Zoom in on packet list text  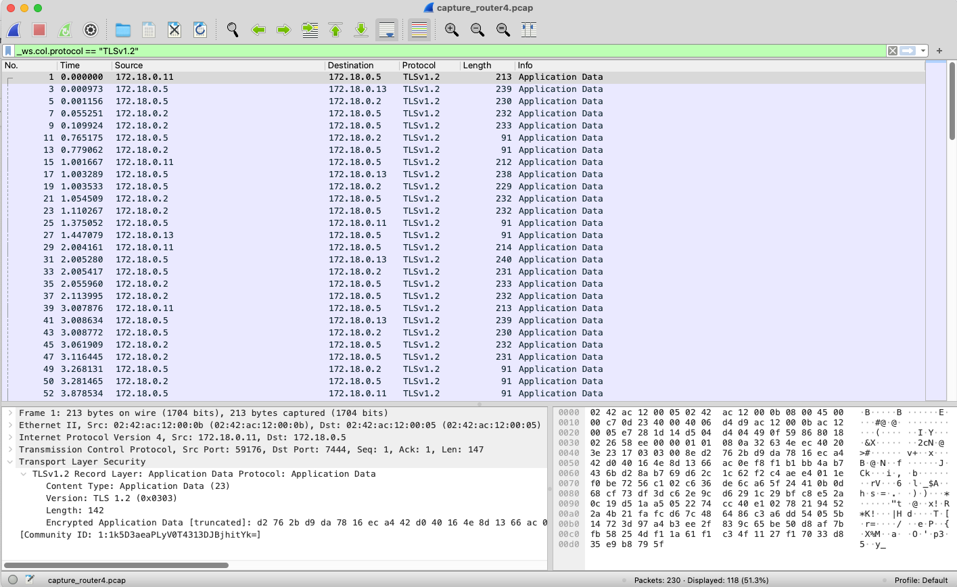(x=452, y=30)
